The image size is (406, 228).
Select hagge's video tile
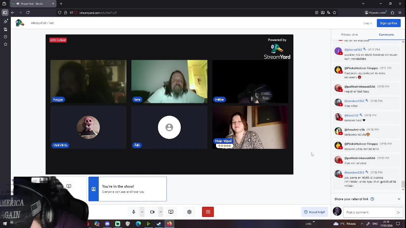(88, 81)
